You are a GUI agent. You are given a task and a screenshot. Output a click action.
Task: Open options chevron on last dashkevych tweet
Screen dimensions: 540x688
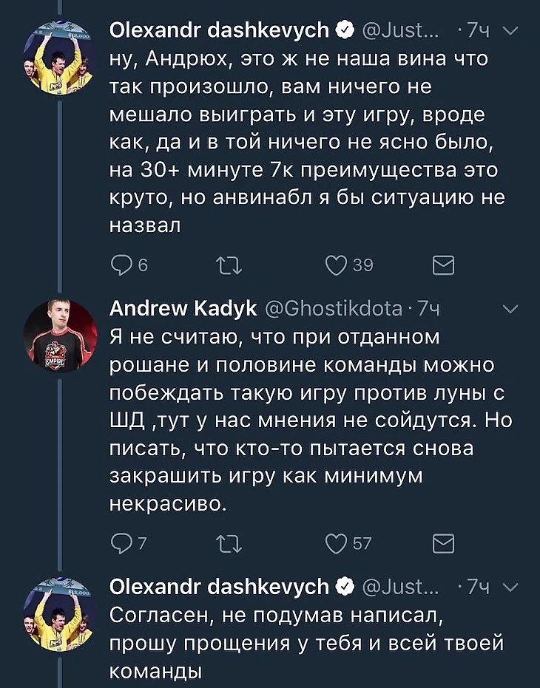[x=510, y=587]
